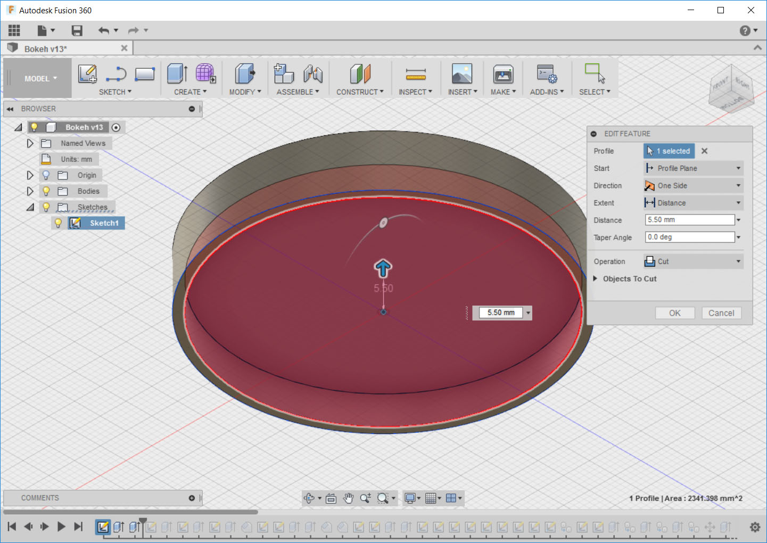
Task: Select the Pan hand tool
Action: [x=348, y=498]
